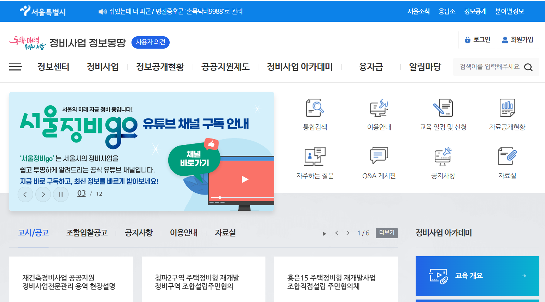Open the 알림마당 menu

click(425, 67)
